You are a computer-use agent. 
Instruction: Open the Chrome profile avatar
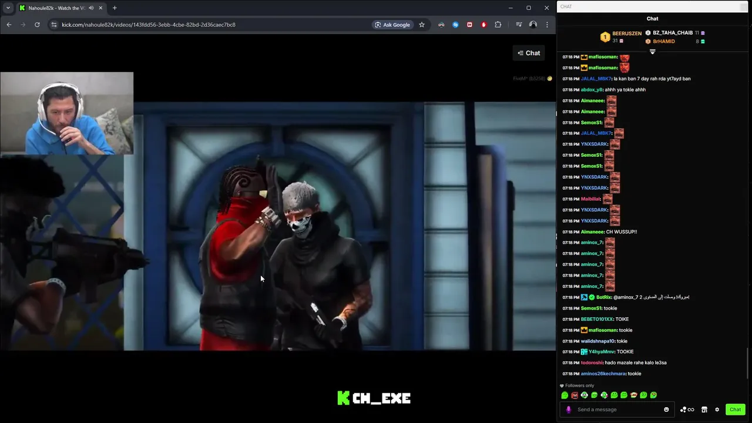[x=533, y=25]
